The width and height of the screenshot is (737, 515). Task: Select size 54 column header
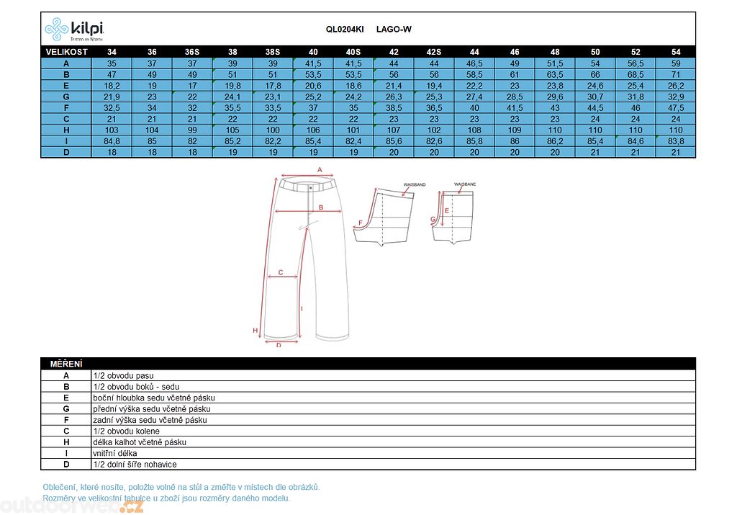coord(676,52)
